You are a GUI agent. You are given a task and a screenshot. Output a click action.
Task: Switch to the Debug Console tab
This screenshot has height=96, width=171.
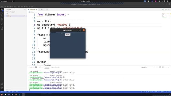point(55,67)
